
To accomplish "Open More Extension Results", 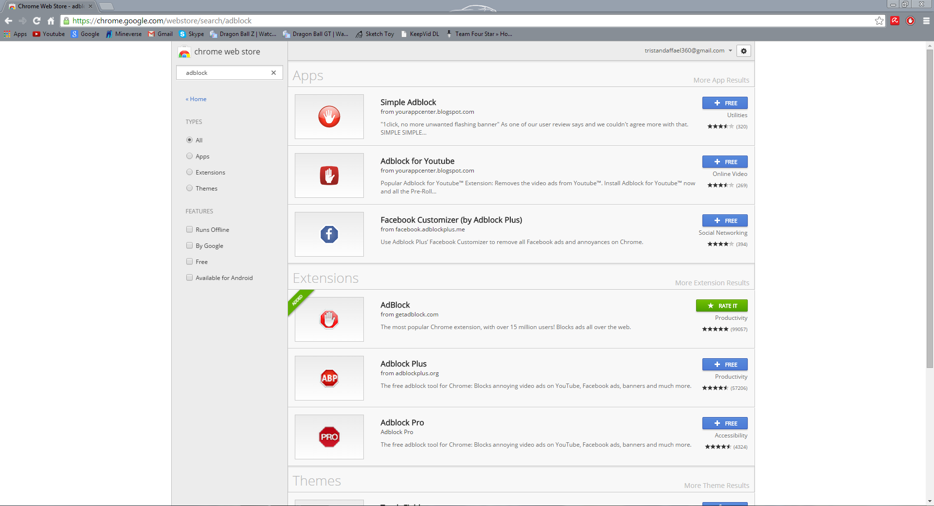I will [x=712, y=283].
